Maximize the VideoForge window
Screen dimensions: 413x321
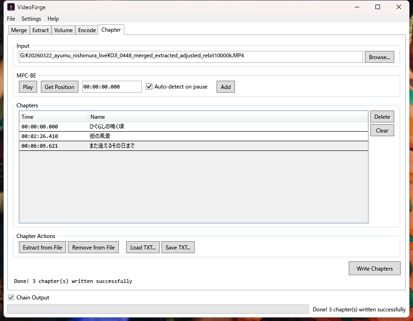pyautogui.click(x=378, y=7)
